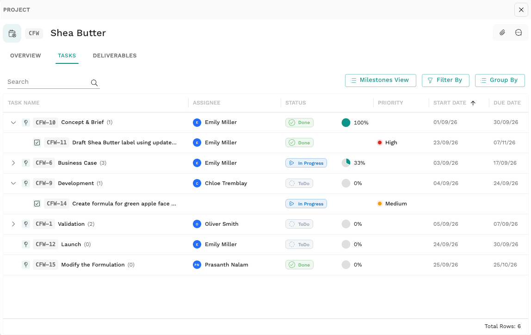Click the Start Date sort arrow icon
Screen dimensions: 531x335
click(473, 103)
